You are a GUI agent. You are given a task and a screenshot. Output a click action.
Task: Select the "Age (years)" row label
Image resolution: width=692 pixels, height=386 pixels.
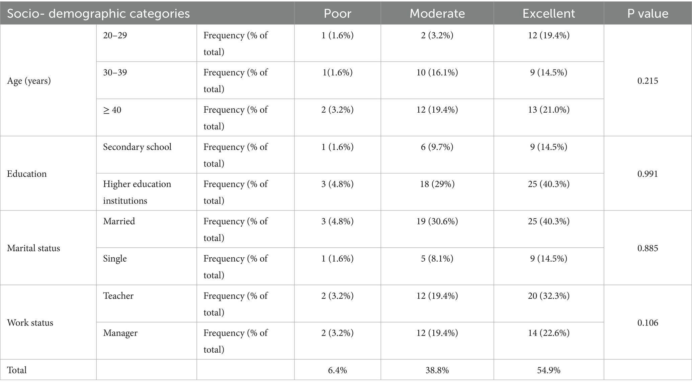click(x=29, y=81)
